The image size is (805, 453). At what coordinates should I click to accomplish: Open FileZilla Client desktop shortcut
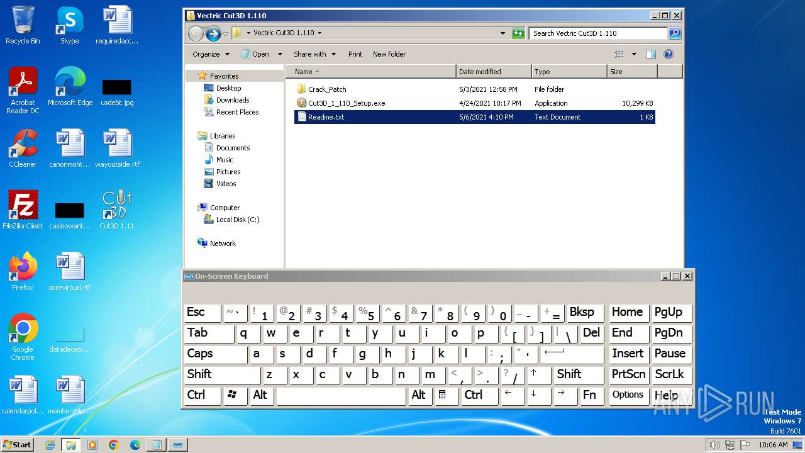click(x=23, y=210)
